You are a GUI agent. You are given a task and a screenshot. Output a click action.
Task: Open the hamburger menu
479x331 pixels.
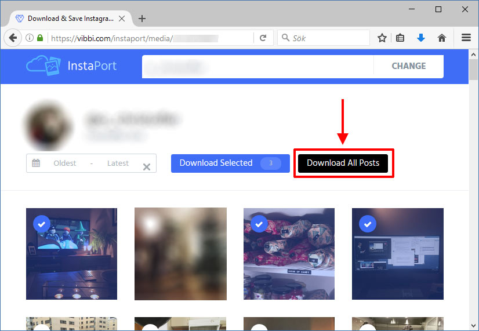coord(466,38)
